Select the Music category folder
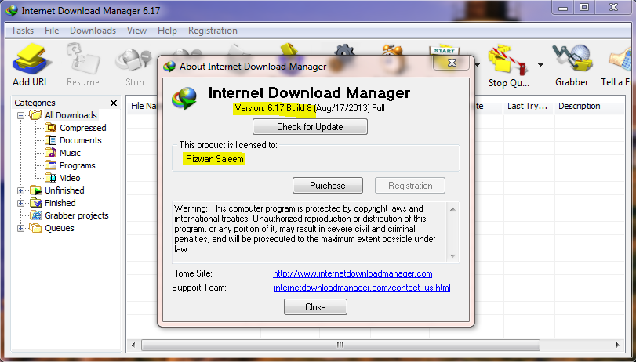Image resolution: width=636 pixels, height=362 pixels. pyautogui.click(x=70, y=153)
